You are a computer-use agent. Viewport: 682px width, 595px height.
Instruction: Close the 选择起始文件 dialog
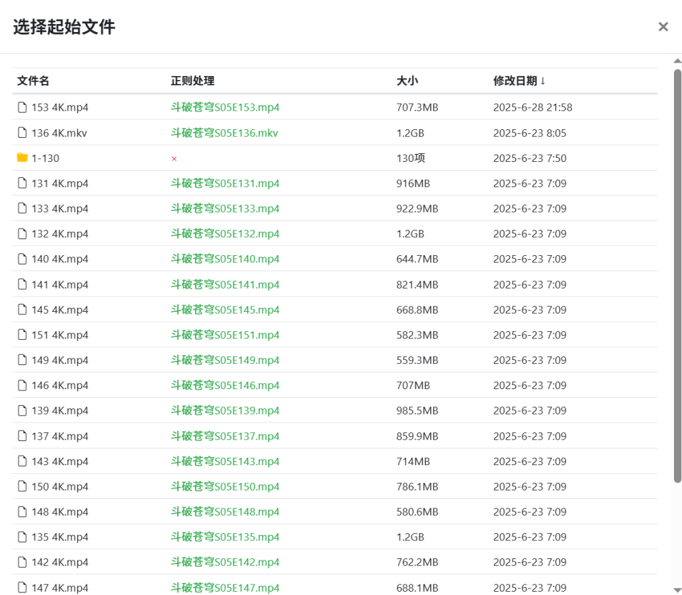(x=663, y=27)
